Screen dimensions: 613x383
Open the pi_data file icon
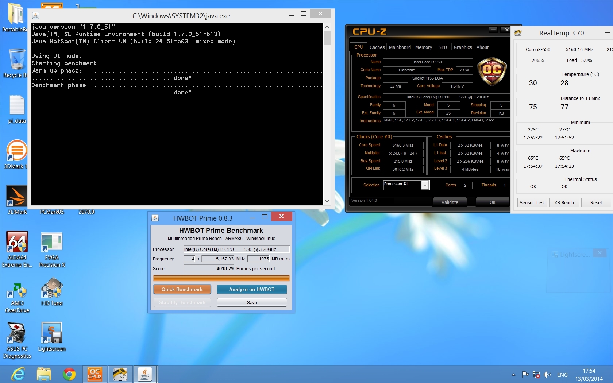pos(17,109)
